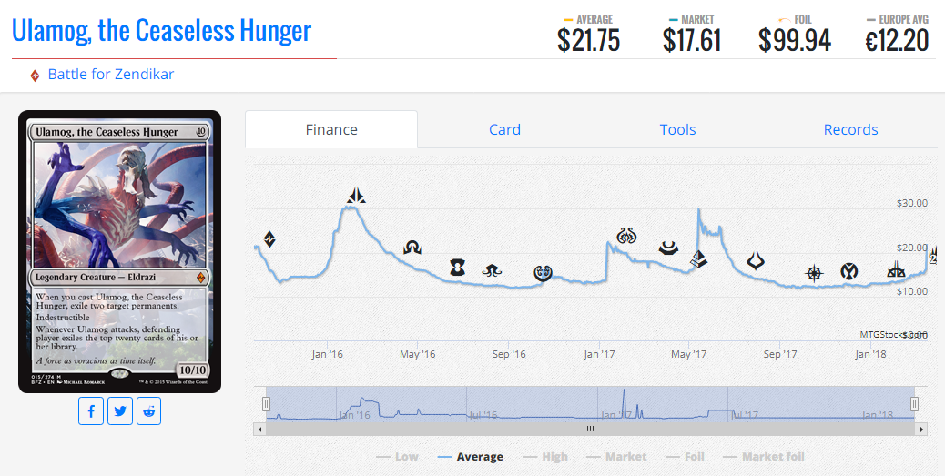Enable the High price series in legend
Image resolution: width=945 pixels, height=476 pixels.
point(544,457)
